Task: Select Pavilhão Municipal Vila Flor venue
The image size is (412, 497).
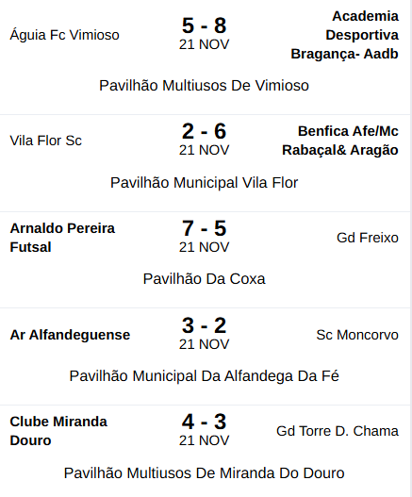Action: point(204,183)
